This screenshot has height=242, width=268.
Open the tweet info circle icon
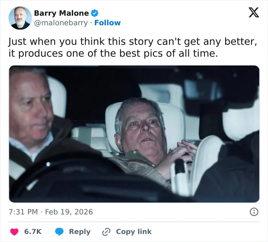pyautogui.click(x=254, y=212)
